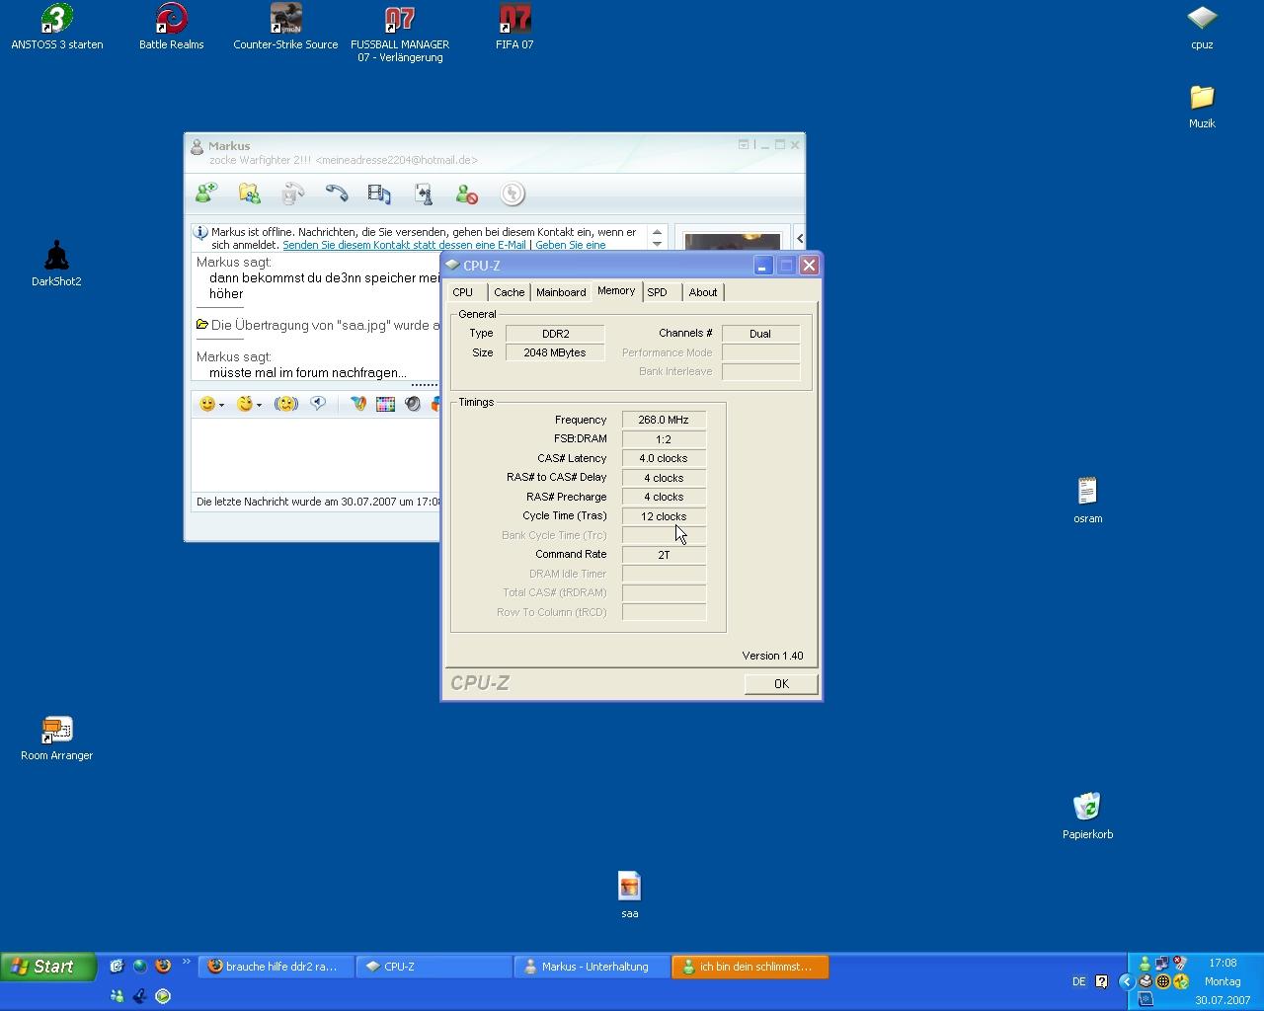Switch to the Cache tab in CPU-Z
The width and height of the screenshot is (1264, 1011).
(x=509, y=292)
